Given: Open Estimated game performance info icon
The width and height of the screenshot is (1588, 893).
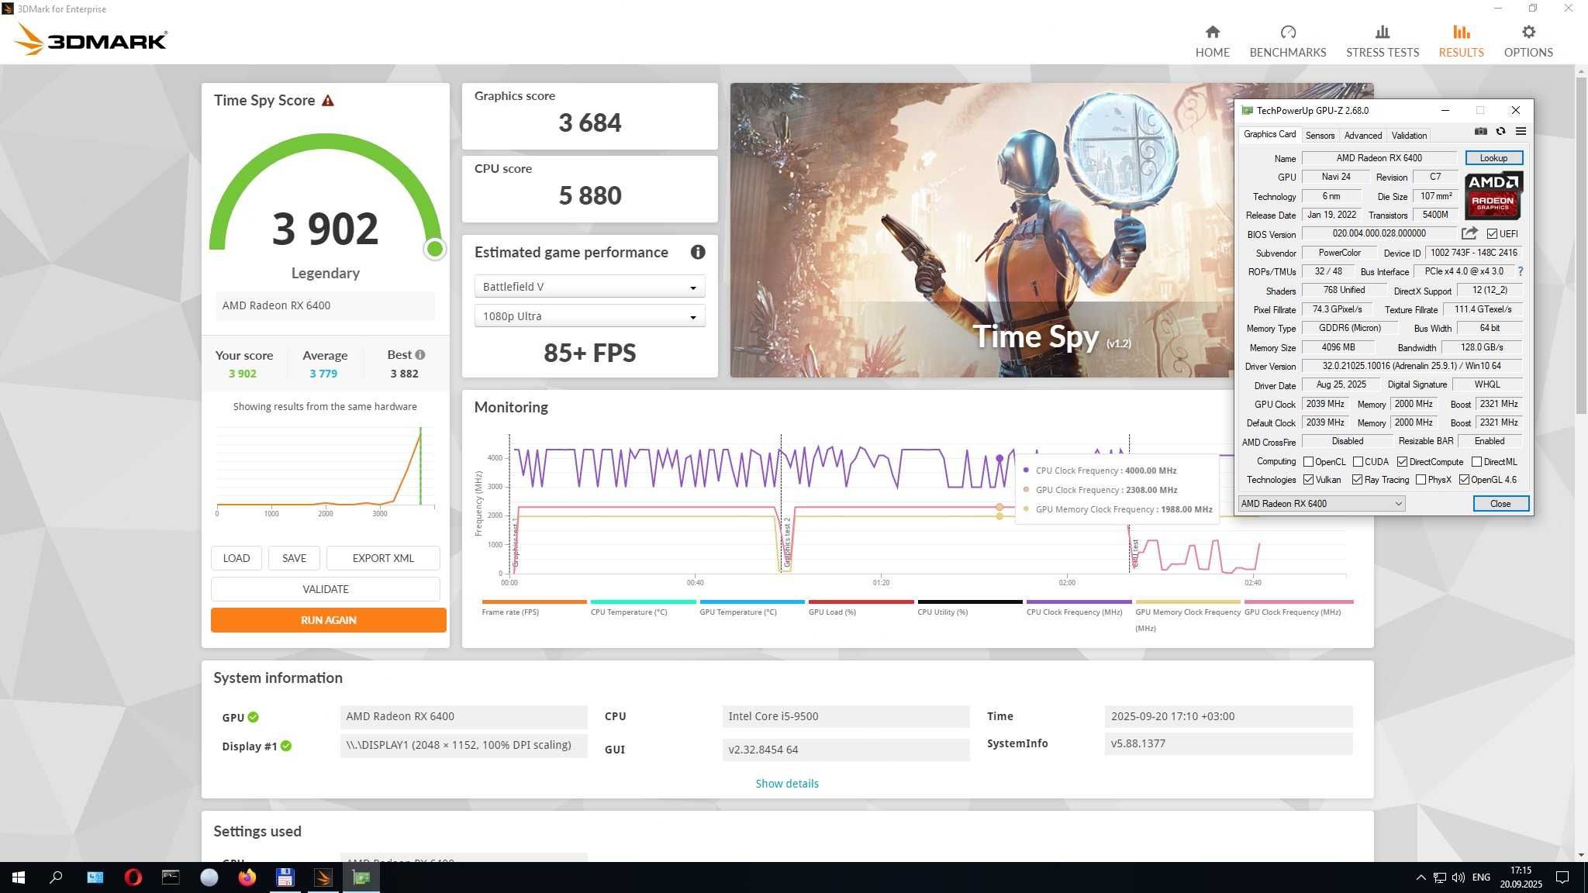Looking at the screenshot, I should pos(698,252).
